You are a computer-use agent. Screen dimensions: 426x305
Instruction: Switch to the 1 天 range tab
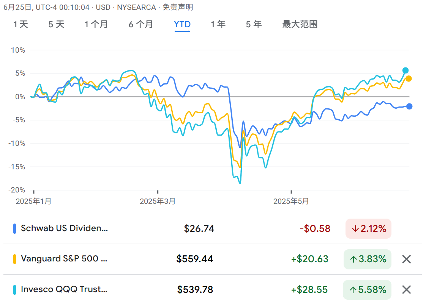pos(21,24)
